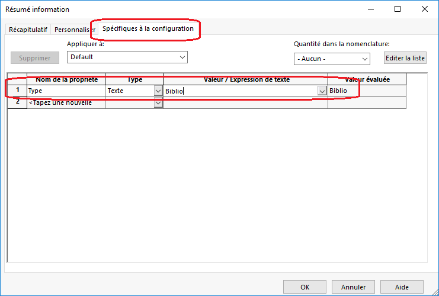Open help with the Aide button
439x296 pixels.
pyautogui.click(x=402, y=287)
